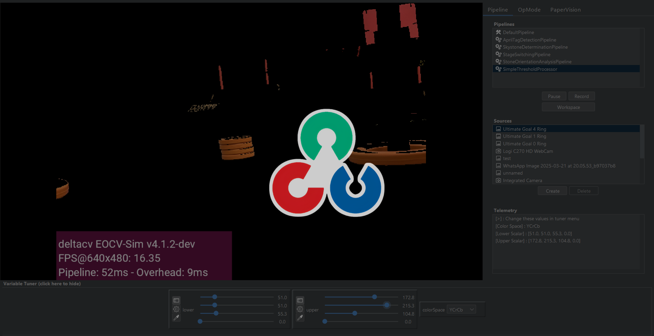654x336 pixels.
Task: Click the image icon beside Ultimate Goal 1 Ring
Action: tap(498, 136)
